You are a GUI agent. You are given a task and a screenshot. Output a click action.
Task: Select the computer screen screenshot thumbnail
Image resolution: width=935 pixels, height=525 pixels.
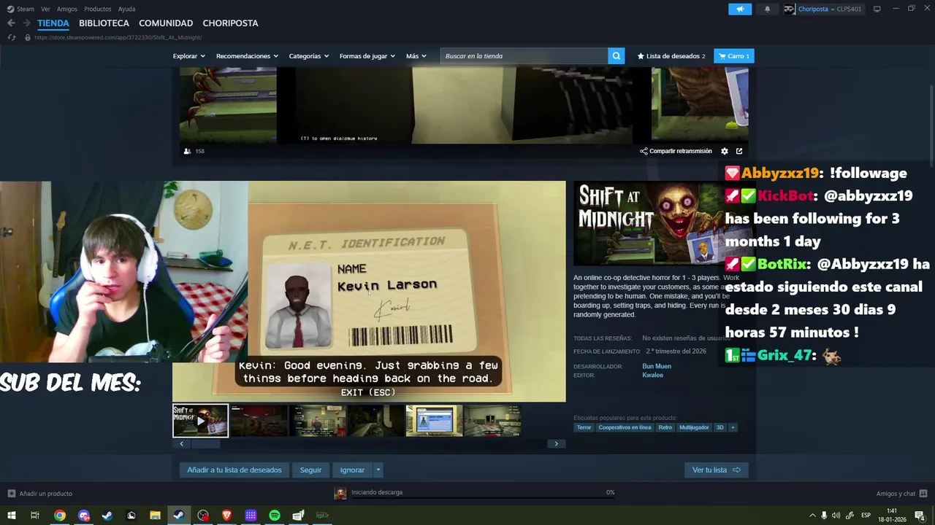pyautogui.click(x=434, y=421)
